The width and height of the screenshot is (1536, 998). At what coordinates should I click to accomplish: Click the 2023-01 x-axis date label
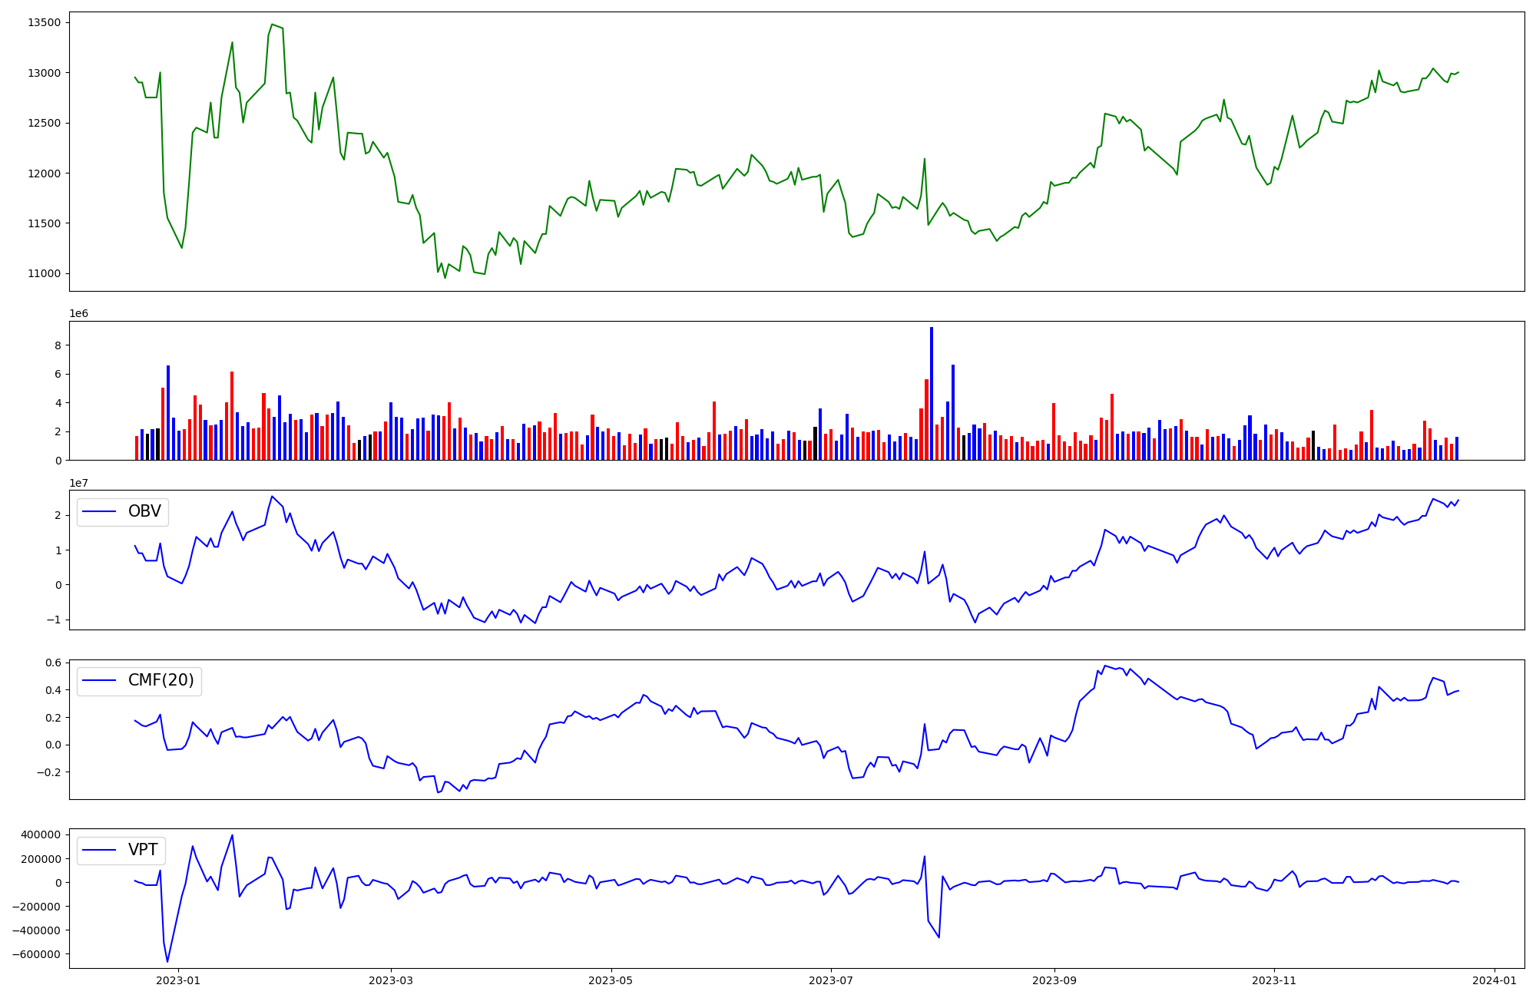178,980
